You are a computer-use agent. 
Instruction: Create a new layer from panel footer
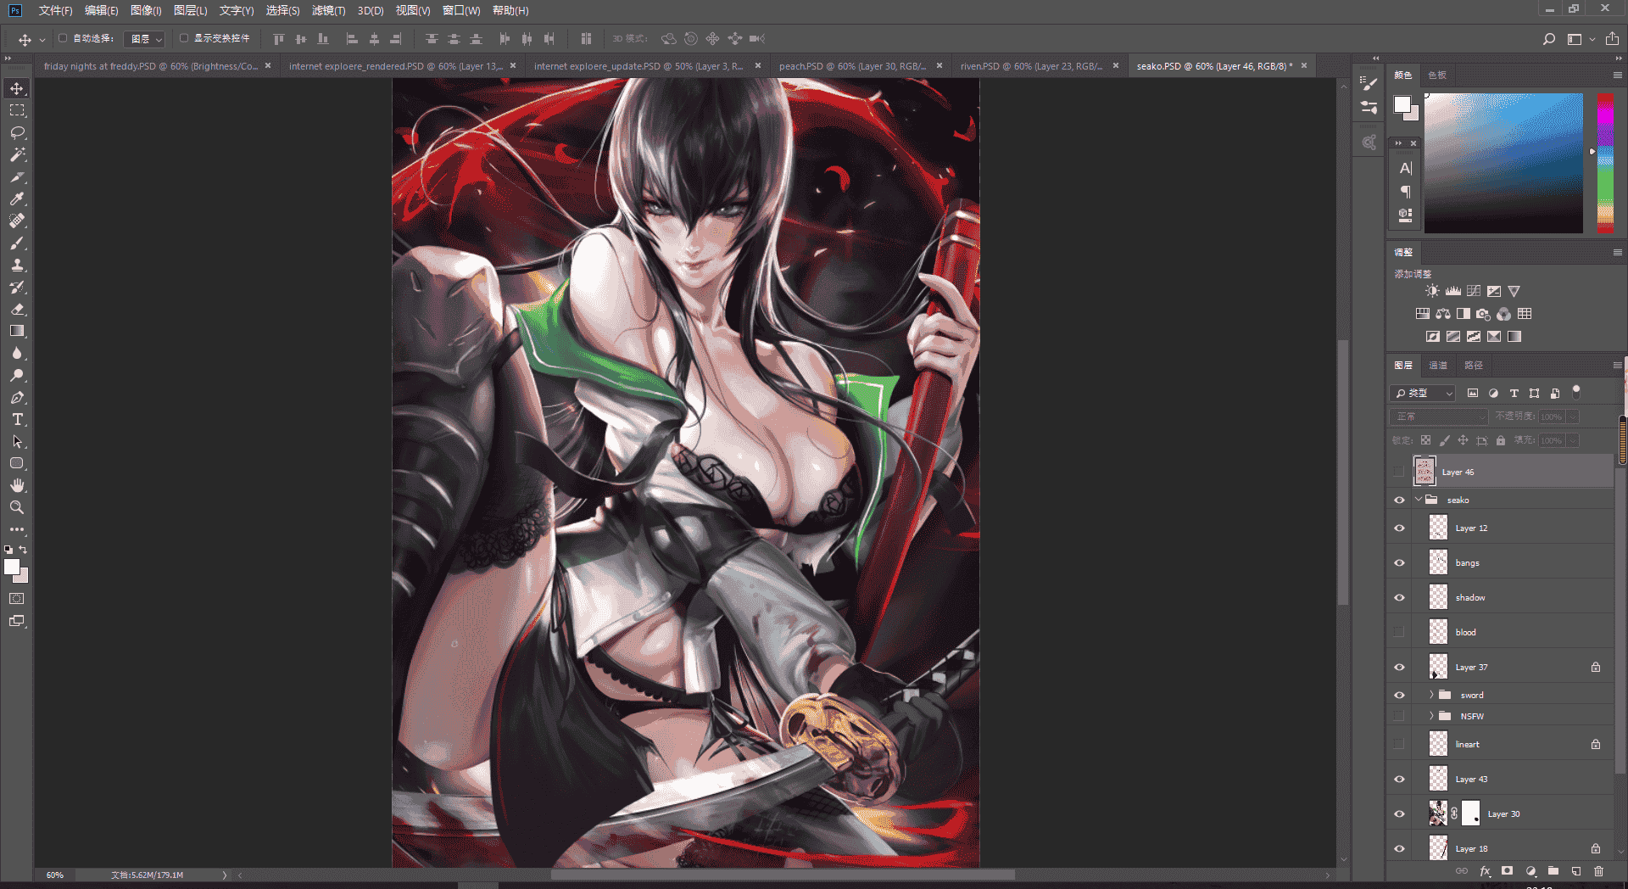(x=1575, y=871)
